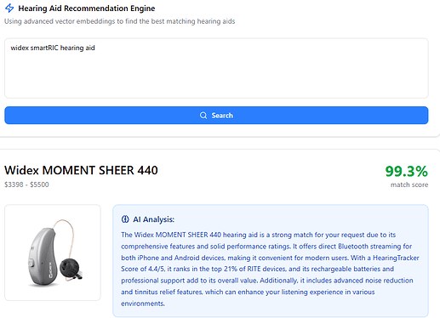Click the HearingTracker mention in analysis

pos(396,258)
